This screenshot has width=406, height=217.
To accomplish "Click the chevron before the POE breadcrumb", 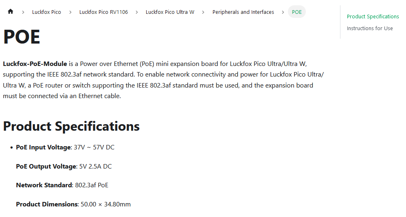I will click(x=283, y=12).
